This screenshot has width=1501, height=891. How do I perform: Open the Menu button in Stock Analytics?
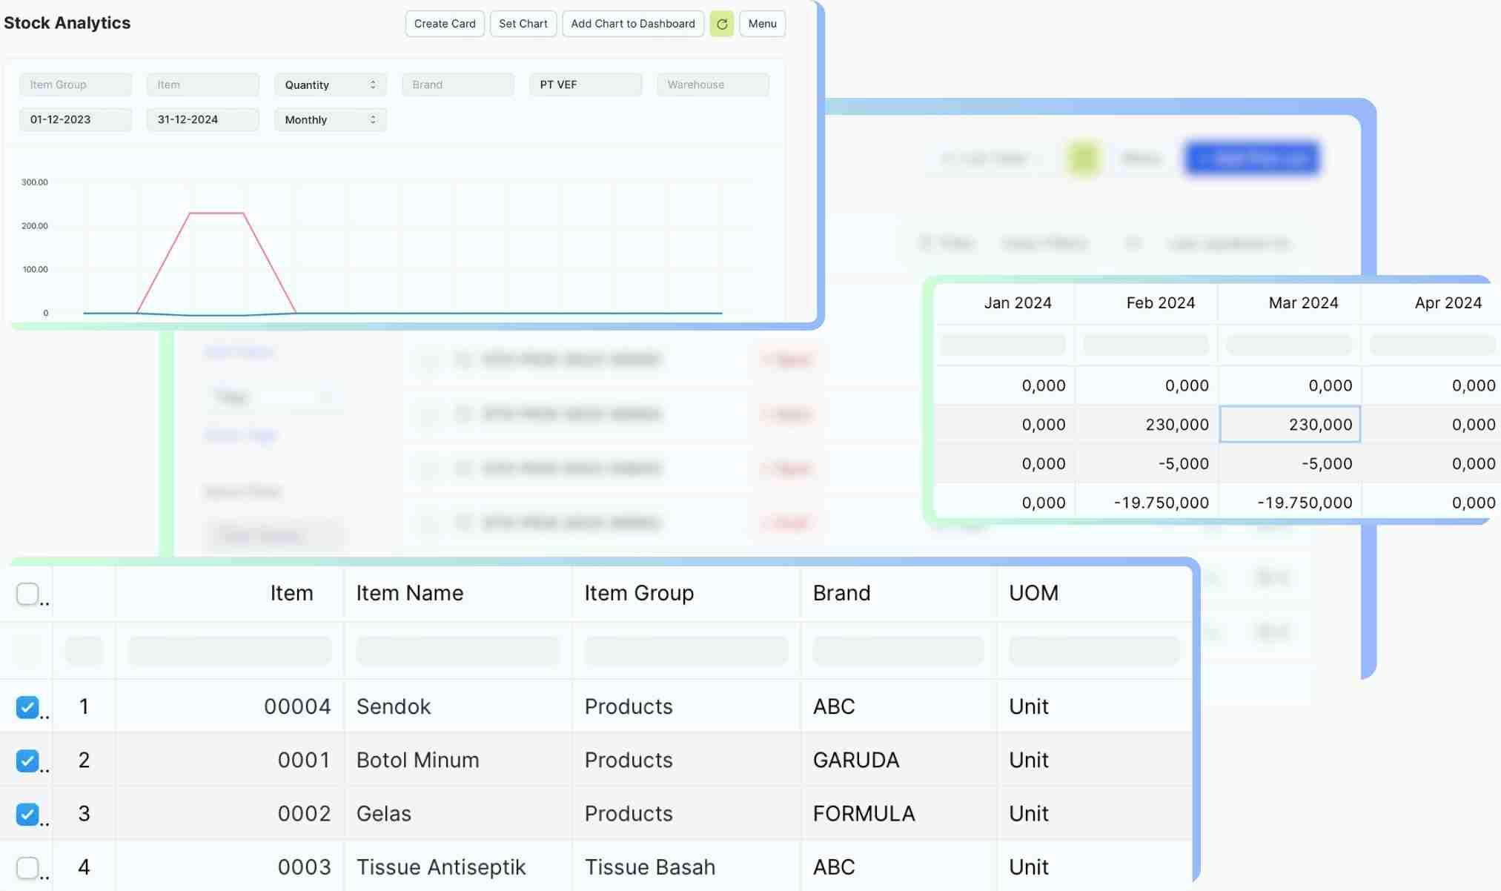point(762,24)
